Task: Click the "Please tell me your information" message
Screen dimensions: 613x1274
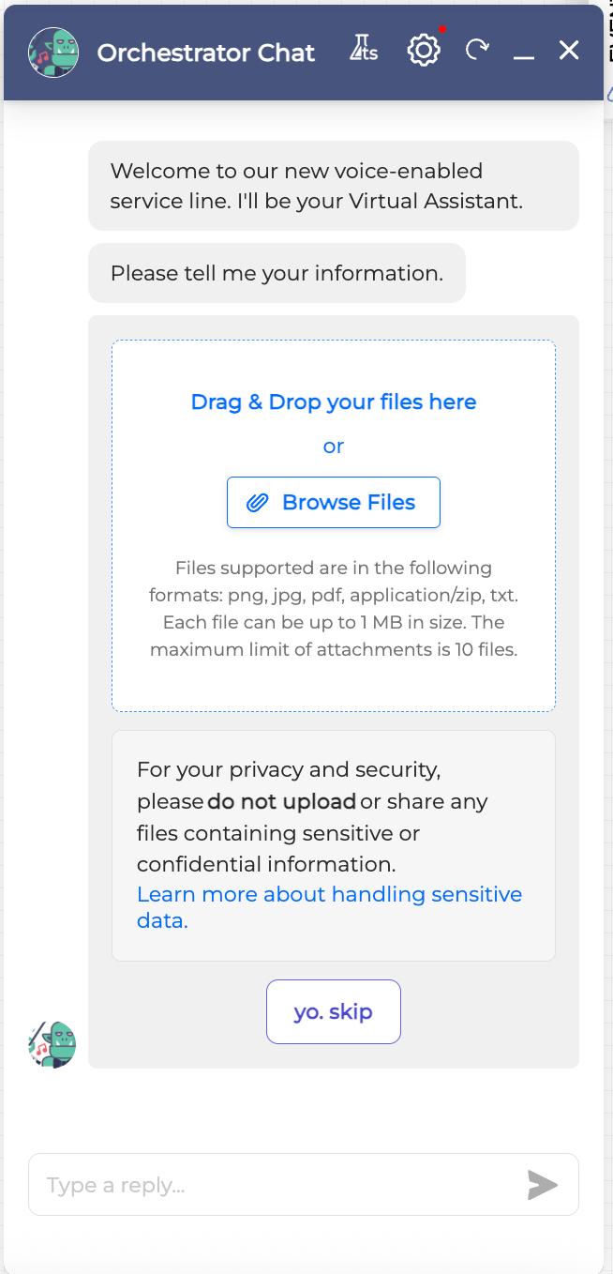Action: [277, 273]
